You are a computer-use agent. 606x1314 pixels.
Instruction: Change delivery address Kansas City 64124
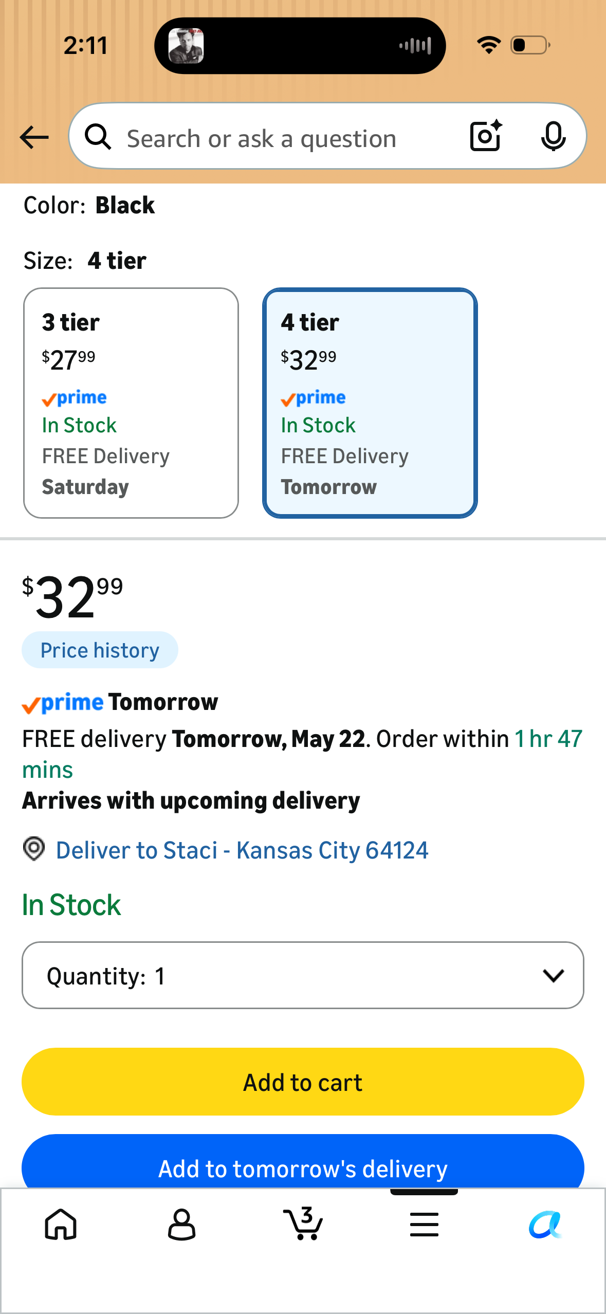click(242, 850)
